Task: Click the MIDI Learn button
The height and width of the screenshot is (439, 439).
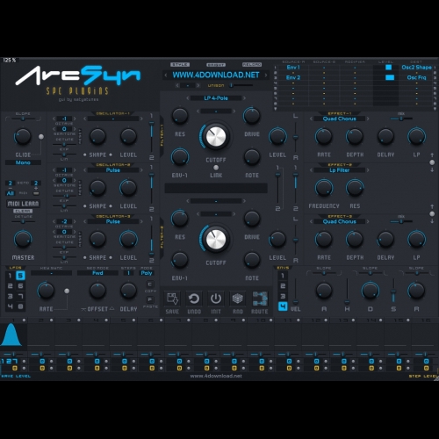Action: point(23,204)
